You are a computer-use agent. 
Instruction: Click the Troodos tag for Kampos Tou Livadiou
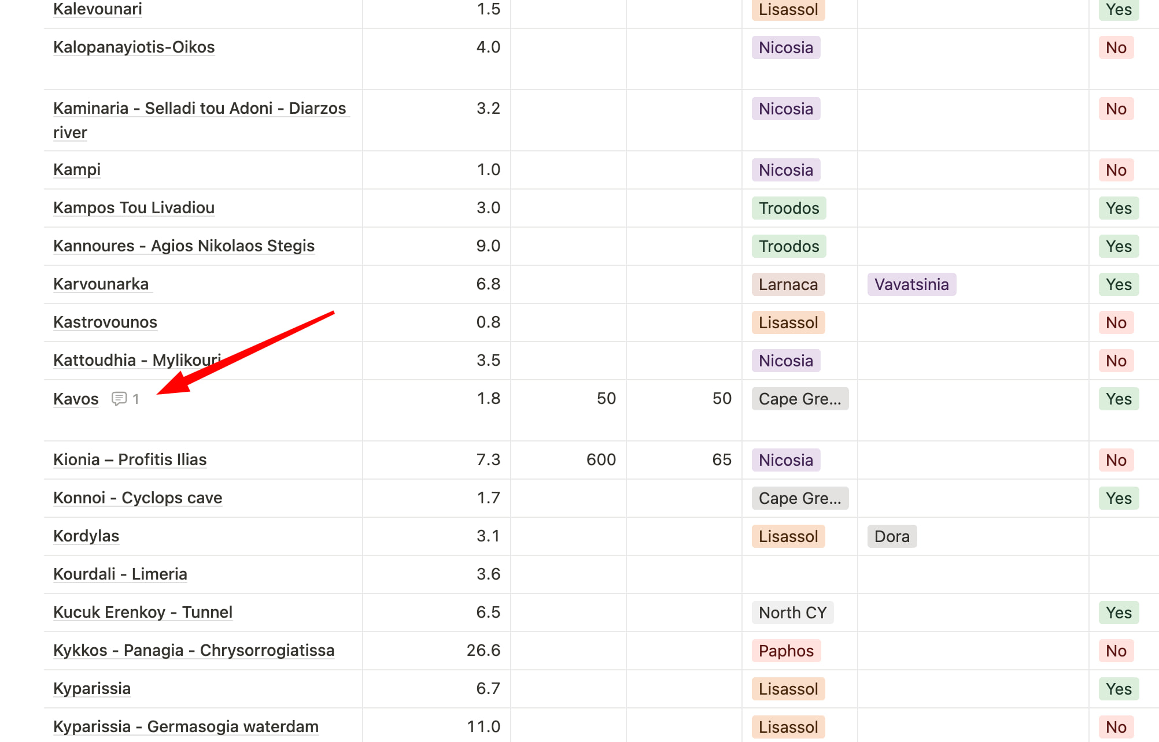coord(788,208)
